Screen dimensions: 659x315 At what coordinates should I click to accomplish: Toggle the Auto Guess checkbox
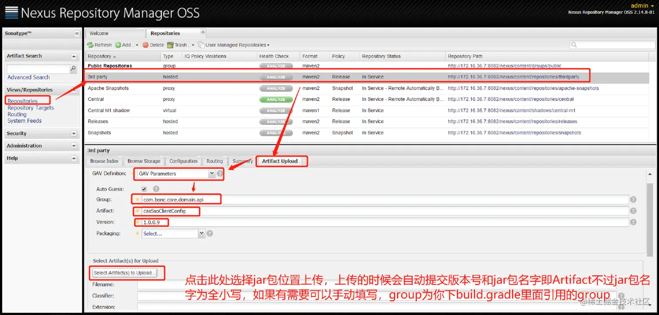click(144, 189)
